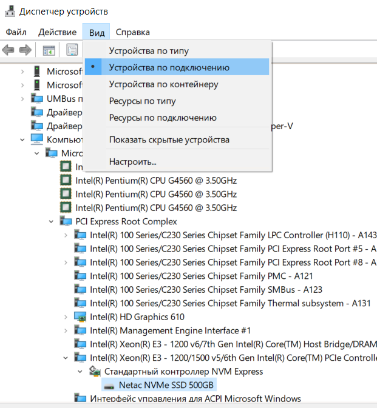The height and width of the screenshot is (408, 377).
Task: Click the NVM Express controller icon
Action: pos(95,371)
